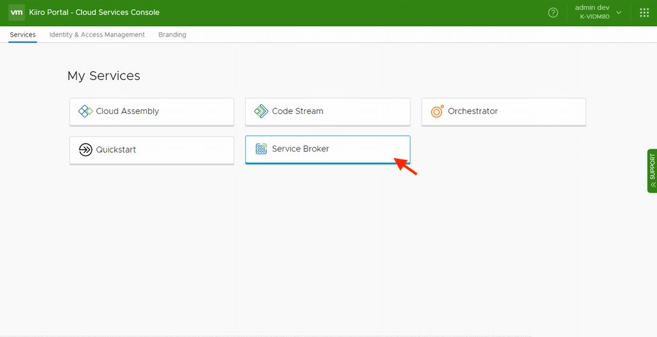The width and height of the screenshot is (657, 337).
Task: Open the Orchestrator service tile
Action: [x=504, y=111]
